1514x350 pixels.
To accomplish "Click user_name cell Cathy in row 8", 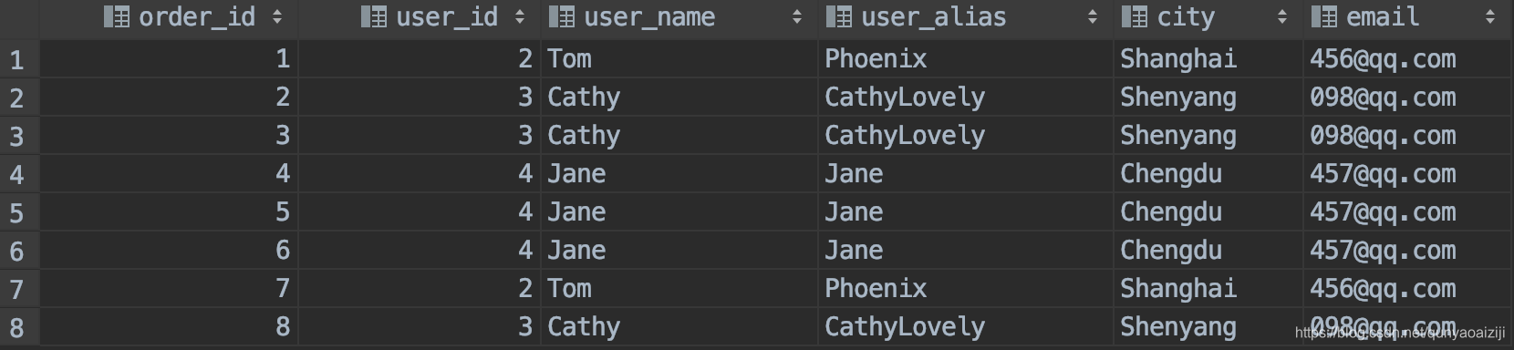I will pyautogui.click(x=679, y=327).
